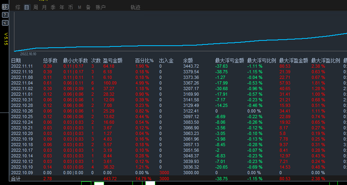Click max float loss -8.45 on 2022.10.18

(x=220, y=145)
